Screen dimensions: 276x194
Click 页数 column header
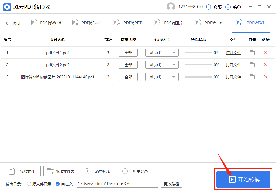[108, 40]
